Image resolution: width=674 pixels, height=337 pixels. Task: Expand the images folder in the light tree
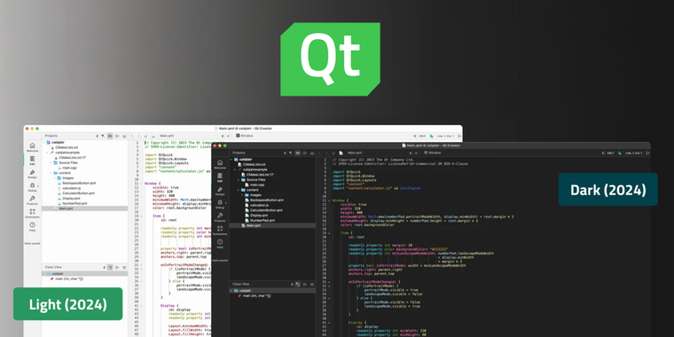coord(55,178)
